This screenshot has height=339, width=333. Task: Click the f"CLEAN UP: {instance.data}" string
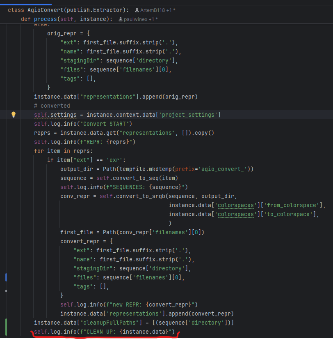point(125,332)
